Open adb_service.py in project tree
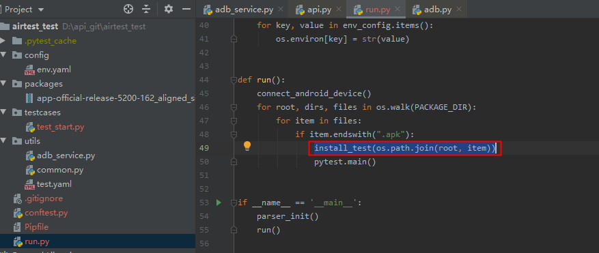Viewport: 599px width, 253px height. click(x=66, y=155)
